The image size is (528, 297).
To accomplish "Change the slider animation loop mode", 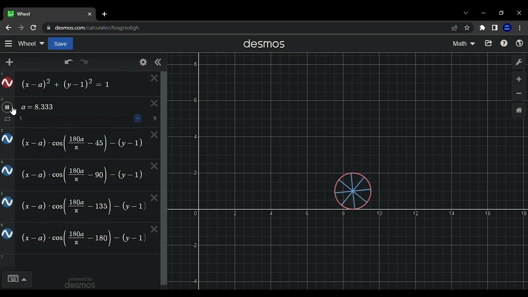I will (7, 119).
